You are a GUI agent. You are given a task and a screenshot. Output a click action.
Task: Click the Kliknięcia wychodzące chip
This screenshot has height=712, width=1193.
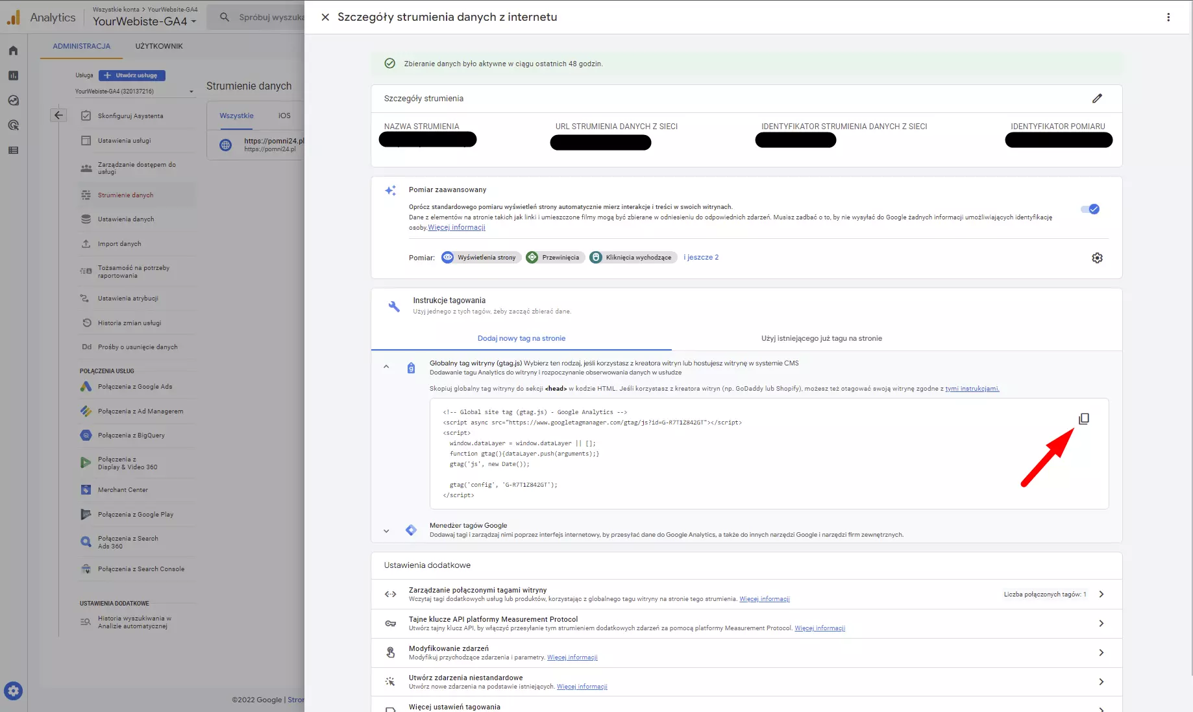(633, 258)
